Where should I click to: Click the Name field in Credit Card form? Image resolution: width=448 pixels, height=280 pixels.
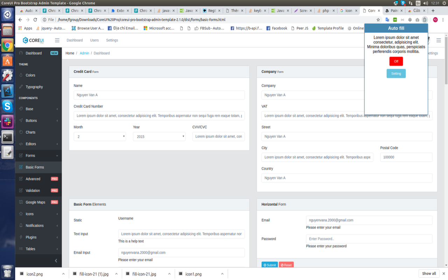tap(159, 95)
